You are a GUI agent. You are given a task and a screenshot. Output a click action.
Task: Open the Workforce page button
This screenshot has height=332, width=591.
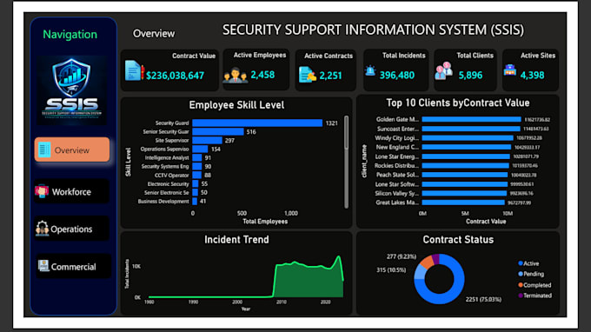[72, 191]
